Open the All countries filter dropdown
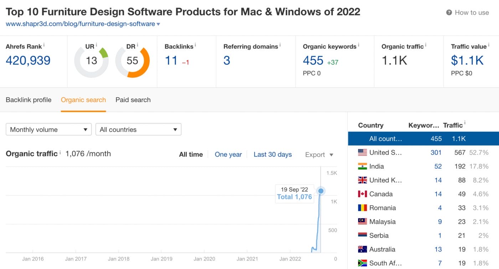 [x=138, y=130]
